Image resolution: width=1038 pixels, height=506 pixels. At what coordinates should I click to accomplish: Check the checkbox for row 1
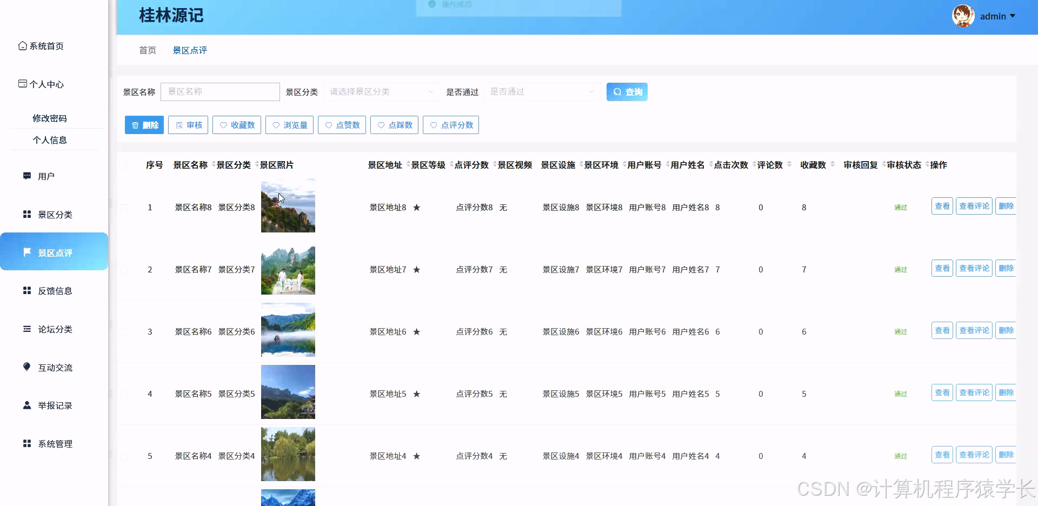[123, 208]
